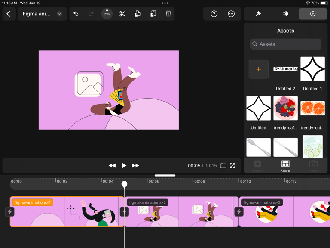Open the Photos tab
This screenshot has height=248, width=330.
click(313, 166)
